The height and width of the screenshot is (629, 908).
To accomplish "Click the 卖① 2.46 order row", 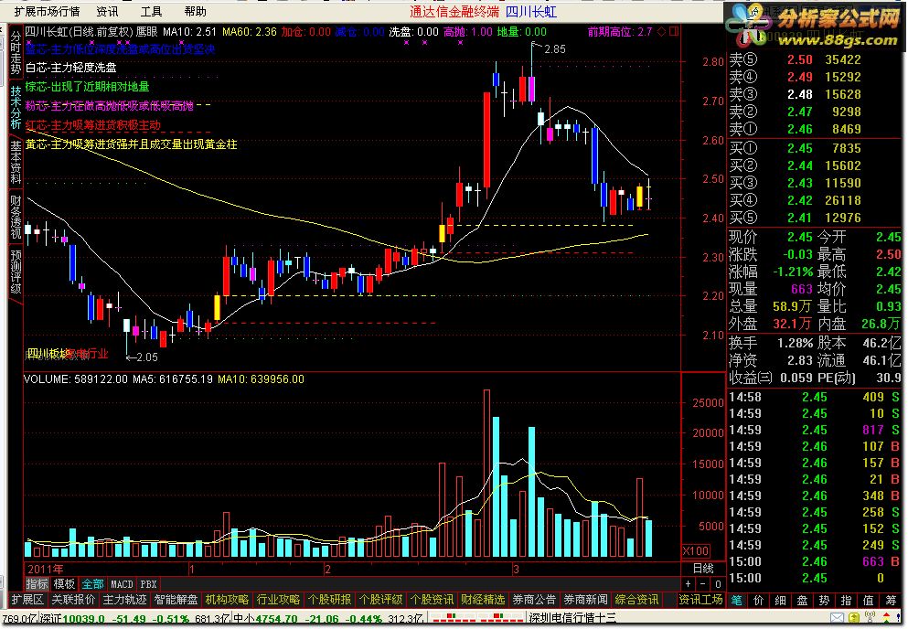I will [813, 129].
